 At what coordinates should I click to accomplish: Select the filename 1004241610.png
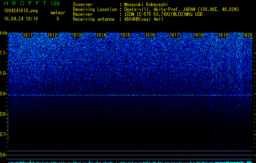(21, 11)
